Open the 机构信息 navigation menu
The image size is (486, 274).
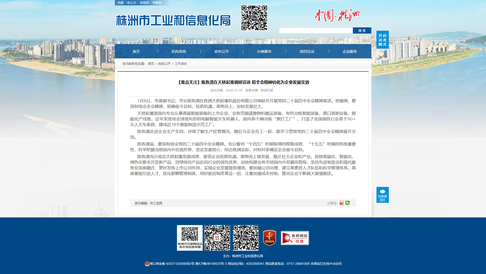click(179, 51)
